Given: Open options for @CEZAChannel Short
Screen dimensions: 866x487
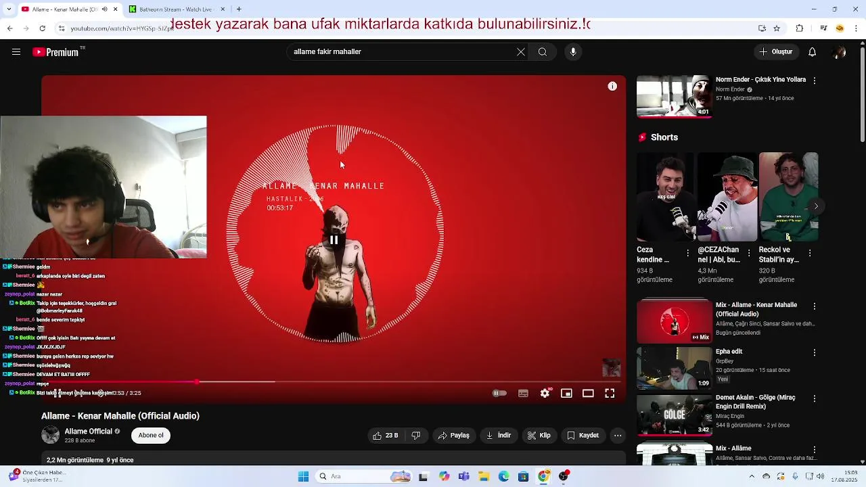Looking at the screenshot, I should tap(749, 253).
